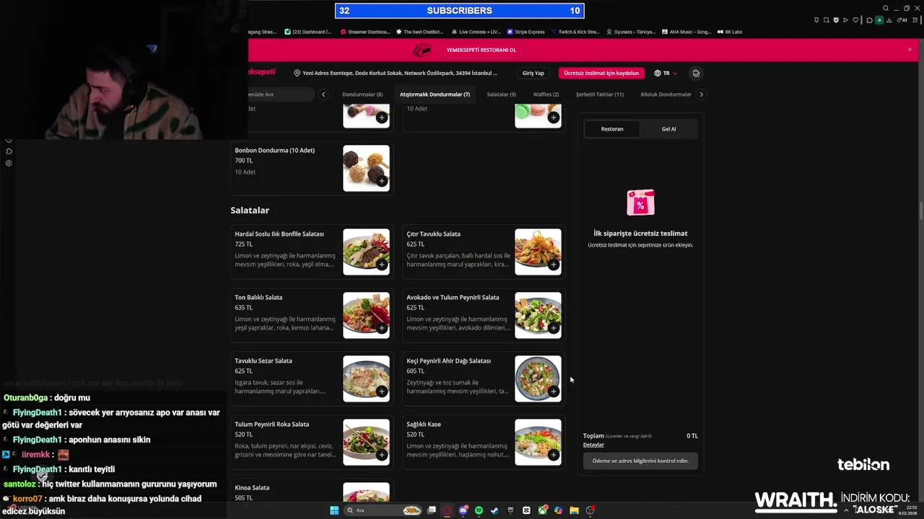Open The best ChatBot bookmark
The width and height of the screenshot is (924, 519).
coord(420,32)
